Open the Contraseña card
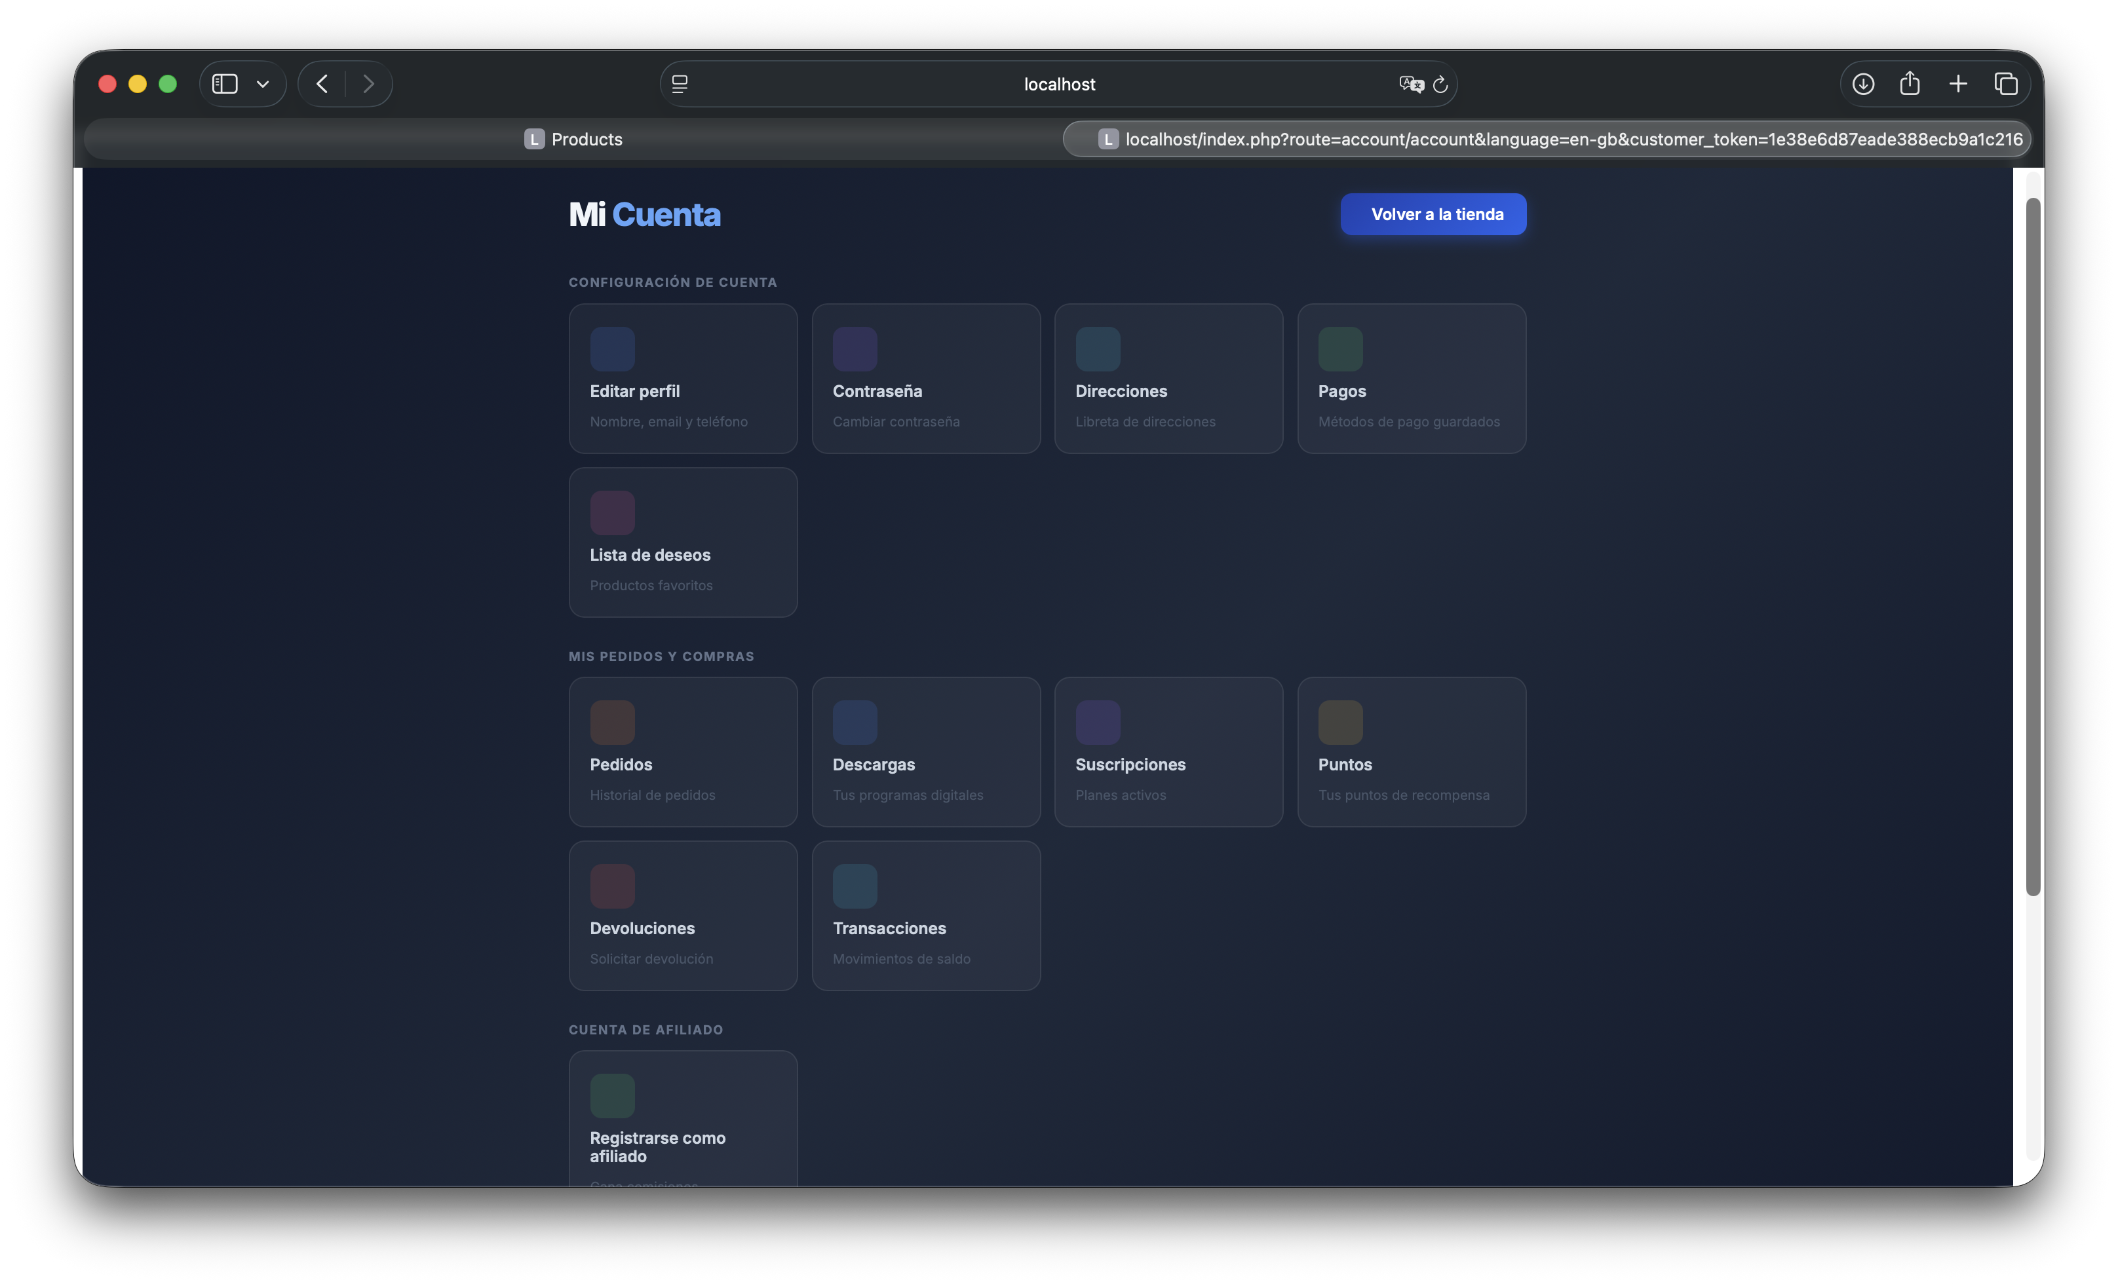This screenshot has width=2118, height=1284. tap(926, 378)
